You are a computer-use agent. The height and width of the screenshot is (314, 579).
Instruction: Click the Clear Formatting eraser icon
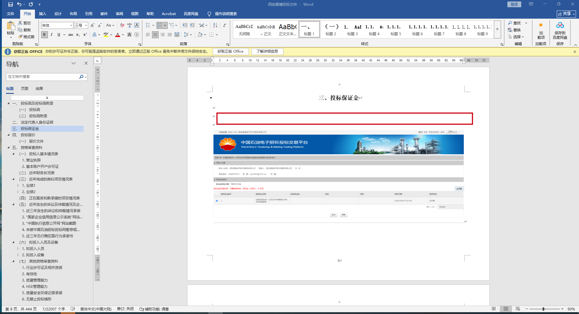pos(122,26)
